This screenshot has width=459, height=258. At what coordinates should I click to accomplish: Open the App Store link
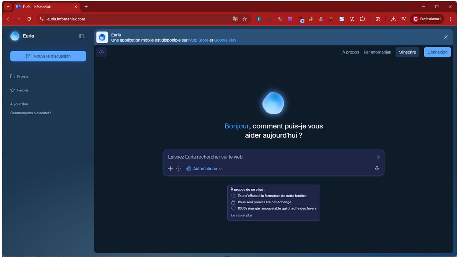199,40
